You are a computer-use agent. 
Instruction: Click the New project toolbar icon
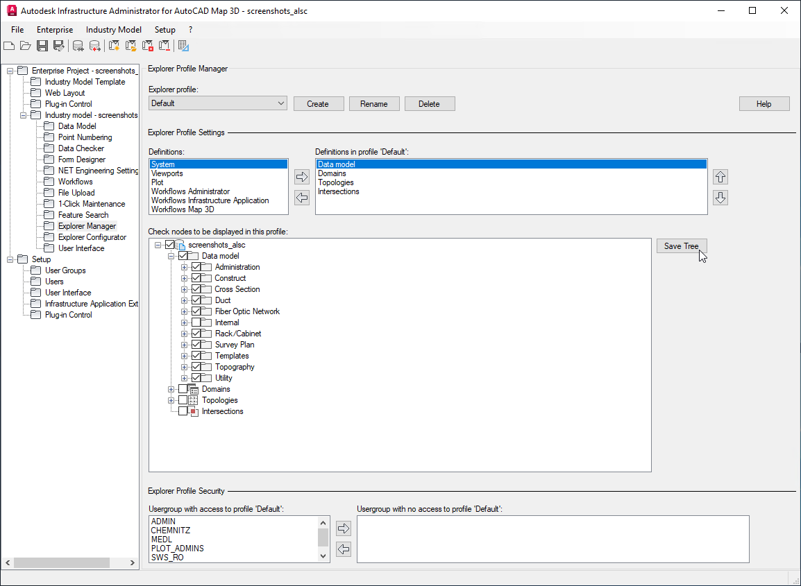[x=9, y=46]
